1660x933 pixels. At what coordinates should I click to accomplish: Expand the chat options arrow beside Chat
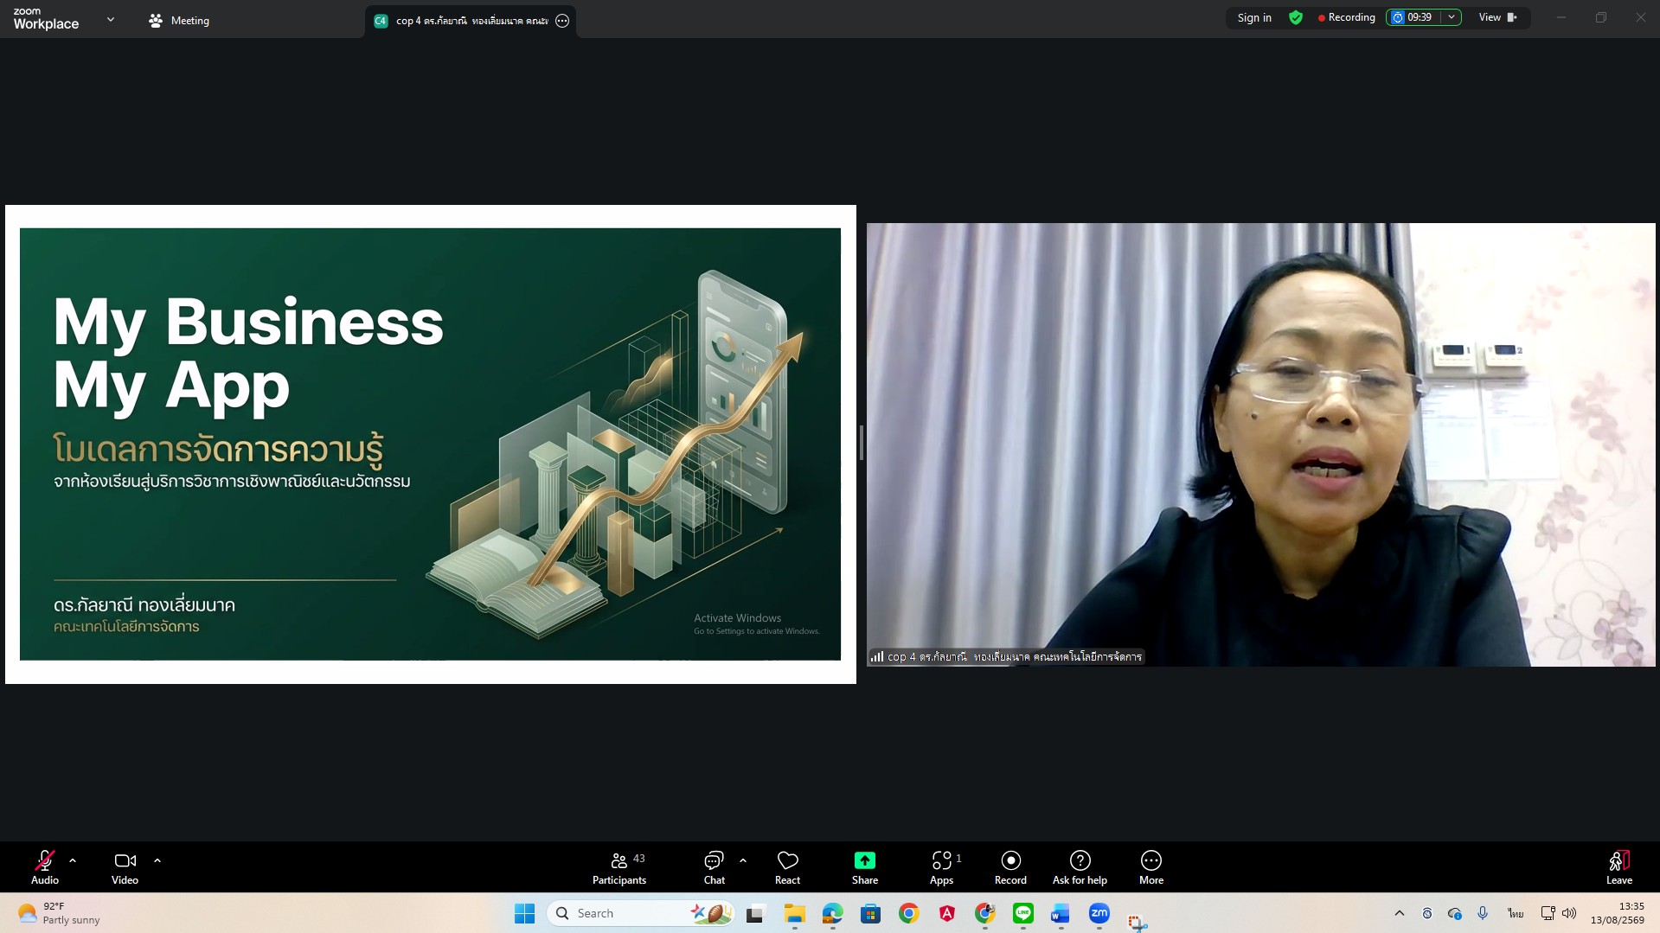pos(743,861)
